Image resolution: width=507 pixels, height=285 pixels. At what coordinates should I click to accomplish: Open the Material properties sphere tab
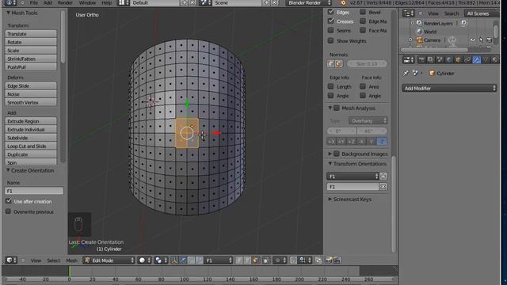pyautogui.click(x=495, y=60)
